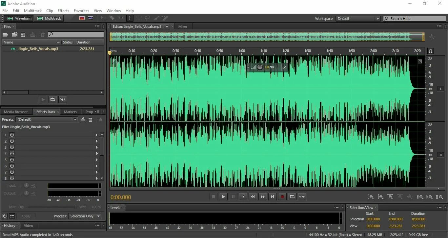
Task: Switch to the Media Browser tab
Action: click(x=15, y=111)
